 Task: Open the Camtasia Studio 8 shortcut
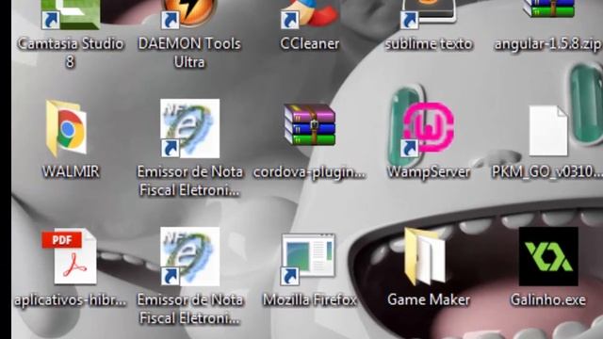coord(71,15)
